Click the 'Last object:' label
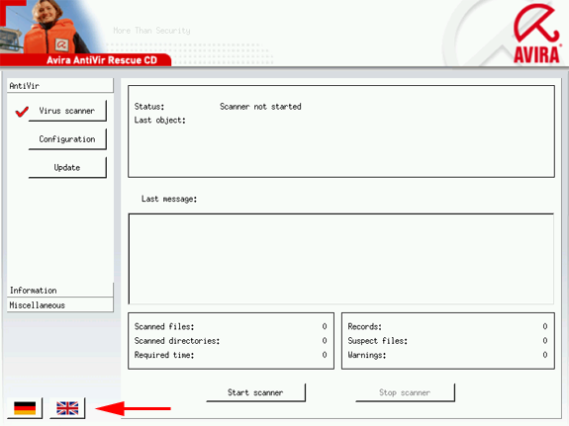The width and height of the screenshot is (569, 426). click(x=159, y=121)
